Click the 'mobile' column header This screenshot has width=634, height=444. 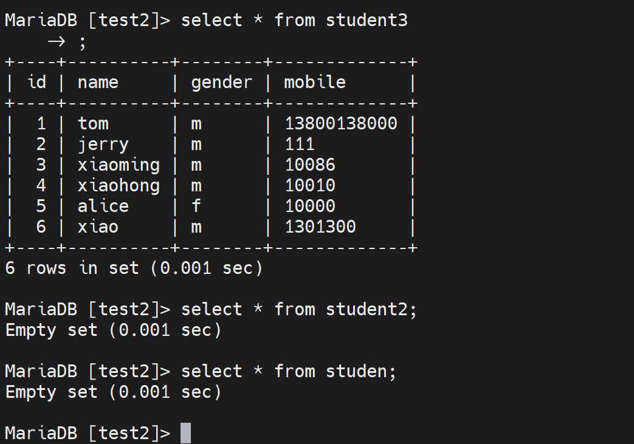coord(315,82)
